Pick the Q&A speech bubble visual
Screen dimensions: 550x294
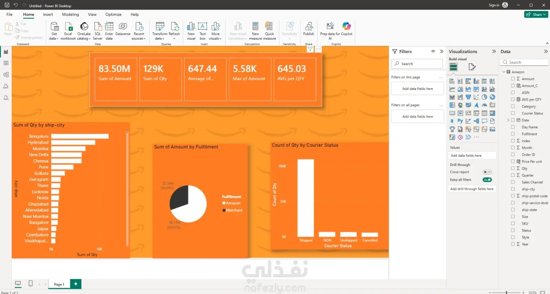(484, 121)
